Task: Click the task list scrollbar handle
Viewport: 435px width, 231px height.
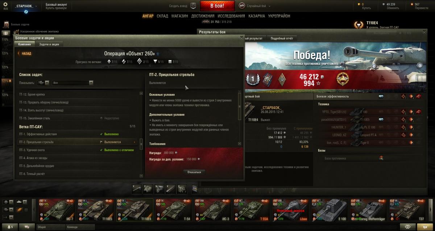Action: pos(141,143)
